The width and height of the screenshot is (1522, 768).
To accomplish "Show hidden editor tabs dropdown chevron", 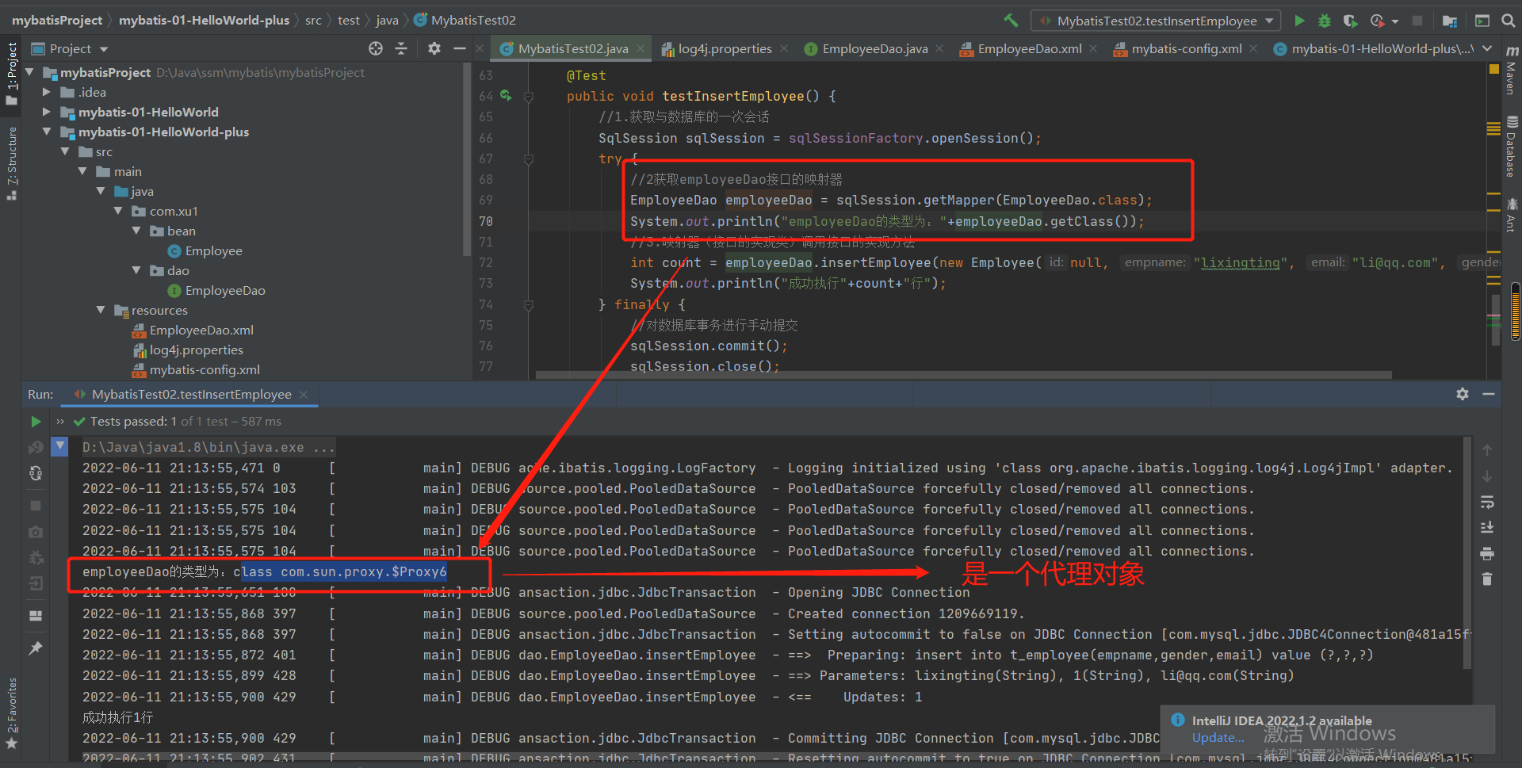I will [1487, 48].
